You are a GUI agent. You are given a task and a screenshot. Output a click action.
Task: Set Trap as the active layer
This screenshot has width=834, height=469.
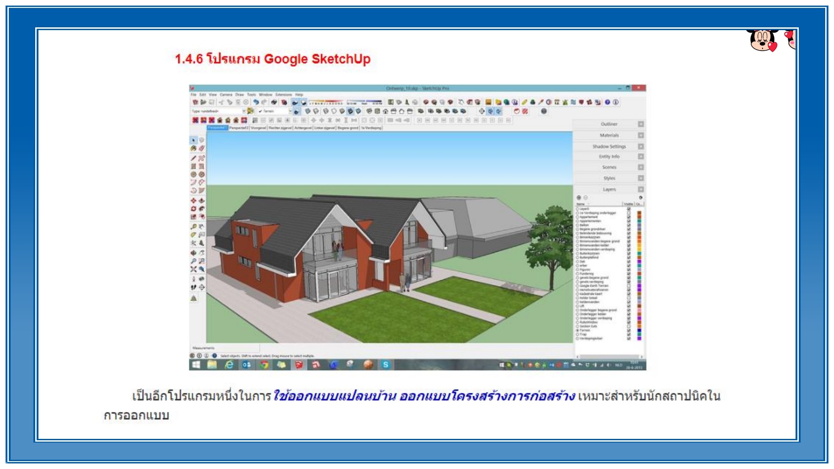pyautogui.click(x=577, y=334)
